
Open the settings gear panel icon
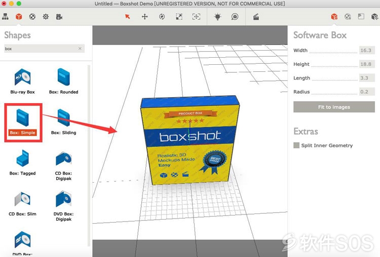(x=46, y=17)
